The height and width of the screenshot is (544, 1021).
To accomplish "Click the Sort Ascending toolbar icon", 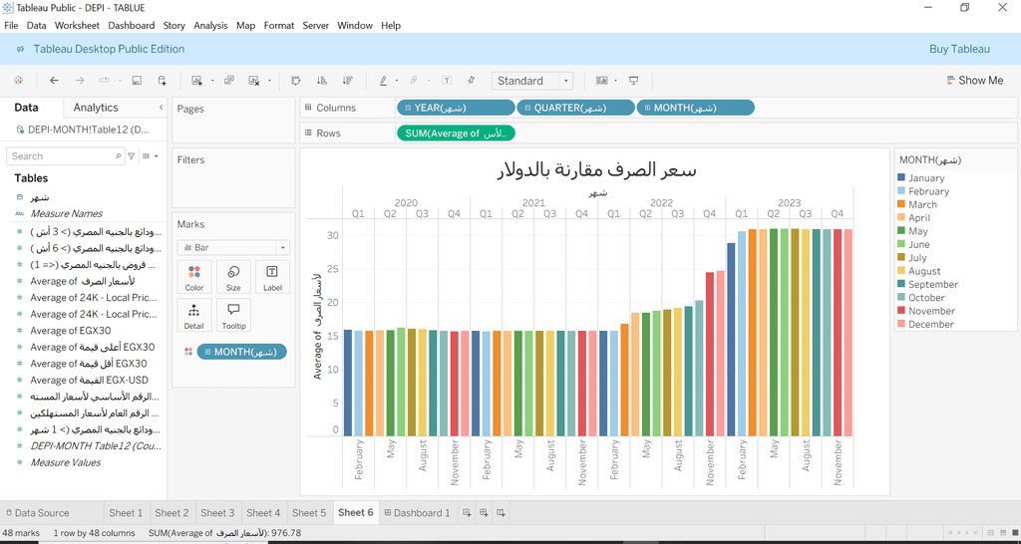I will [x=322, y=81].
